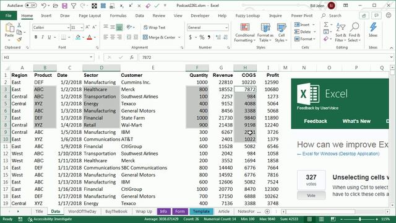Click the Subscript icon in Quick Access

[x=122, y=6]
